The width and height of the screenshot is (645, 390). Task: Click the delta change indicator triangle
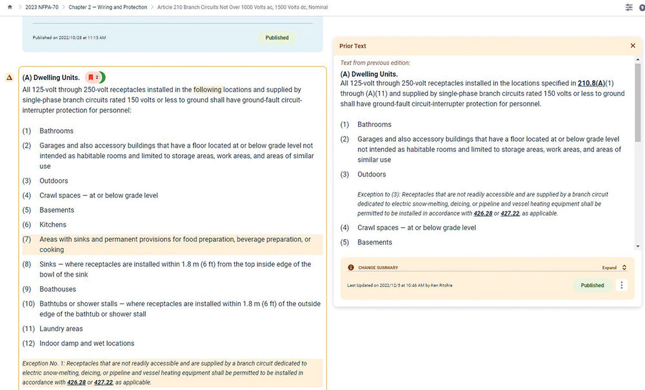click(x=10, y=77)
